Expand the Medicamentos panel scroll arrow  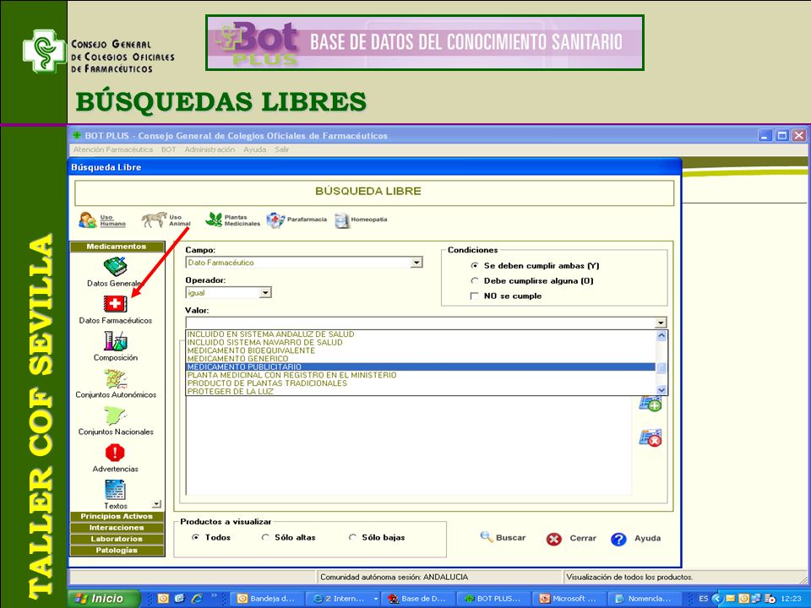pyautogui.click(x=157, y=503)
